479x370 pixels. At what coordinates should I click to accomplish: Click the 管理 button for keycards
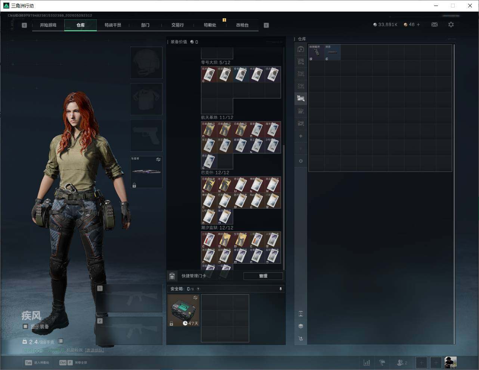tap(263, 276)
